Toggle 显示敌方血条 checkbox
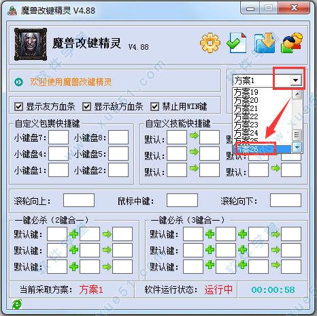Viewport: 317px width, 316px height. pyautogui.click(x=86, y=106)
